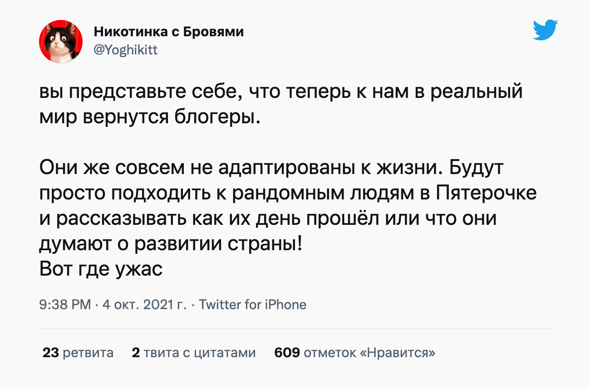Click the word блогеры in the tweet
Image resolution: width=590 pixels, height=388 pixels.
click(218, 118)
